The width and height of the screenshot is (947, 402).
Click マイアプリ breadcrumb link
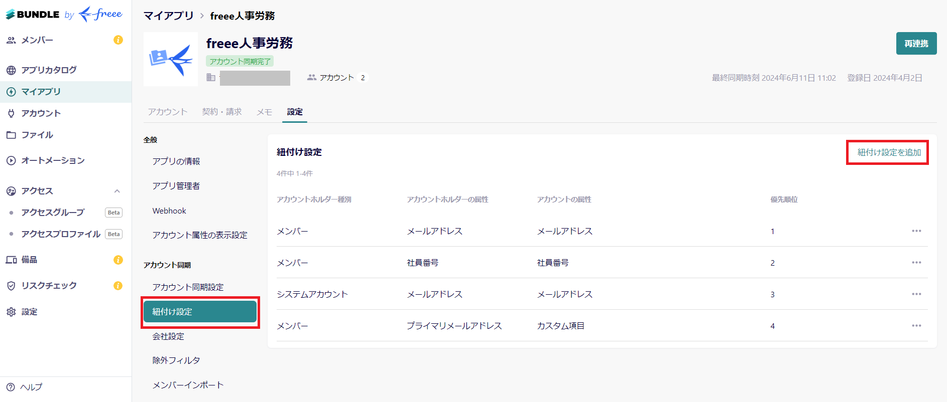tap(169, 16)
